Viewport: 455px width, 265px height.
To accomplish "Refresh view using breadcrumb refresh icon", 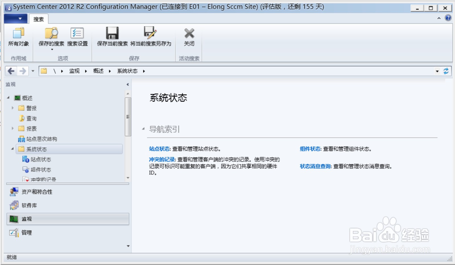I will [x=446, y=71].
